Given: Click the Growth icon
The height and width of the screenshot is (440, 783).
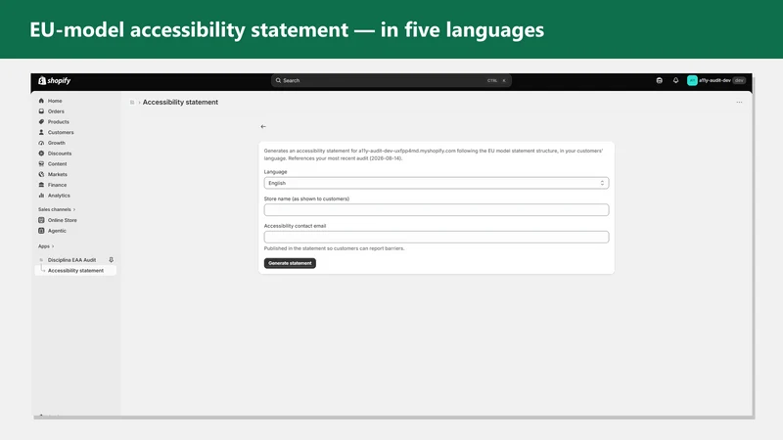Looking at the screenshot, I should click(x=41, y=143).
